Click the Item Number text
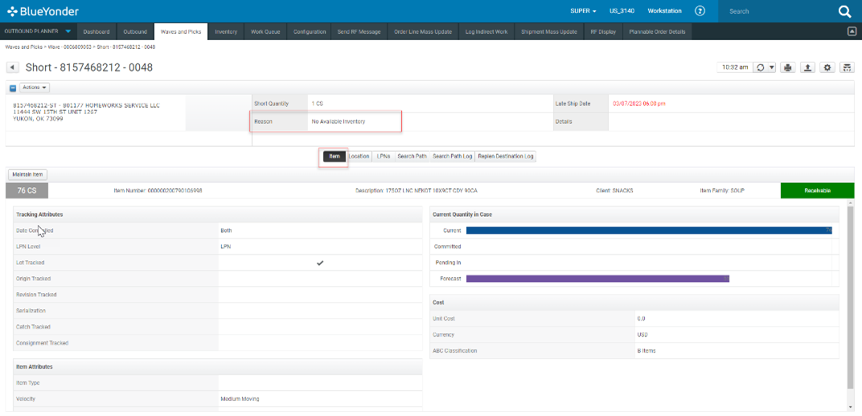This screenshot has height=416, width=862. click(158, 190)
